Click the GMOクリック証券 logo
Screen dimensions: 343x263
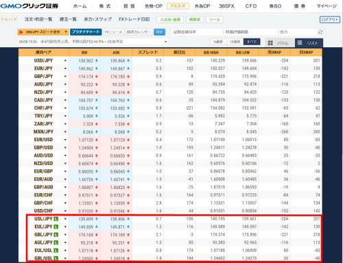pos(29,6)
